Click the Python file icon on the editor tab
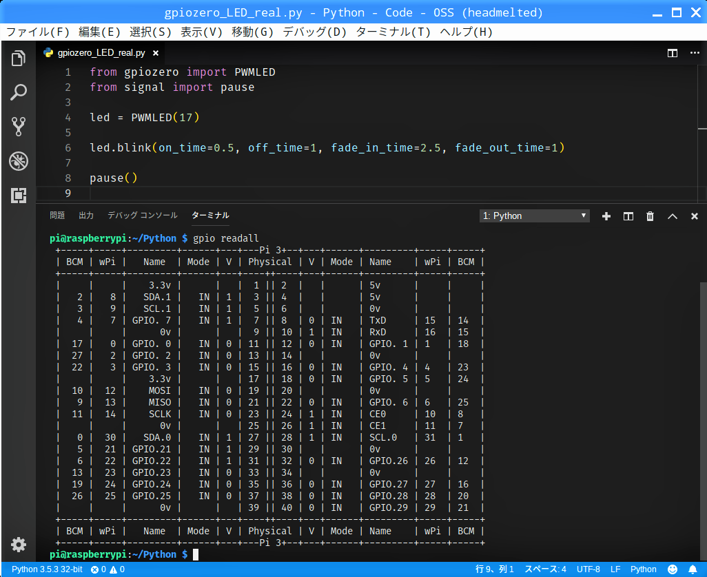 click(x=48, y=53)
